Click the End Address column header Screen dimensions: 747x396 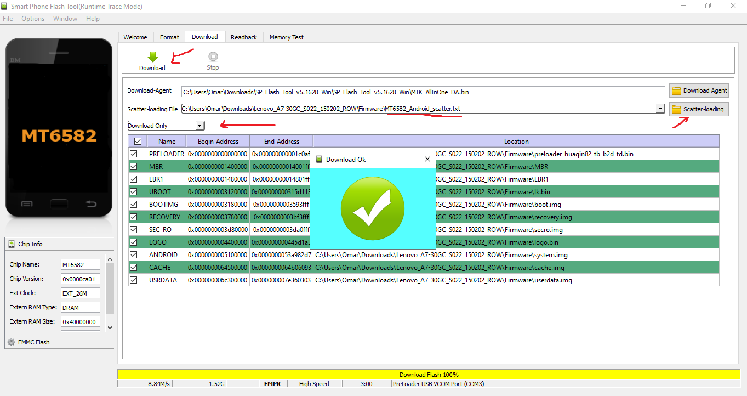click(x=281, y=142)
